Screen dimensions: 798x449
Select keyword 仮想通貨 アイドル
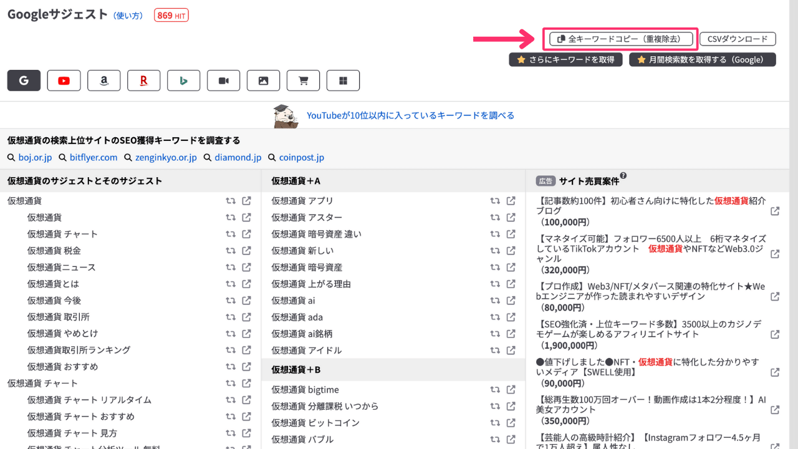pos(307,350)
